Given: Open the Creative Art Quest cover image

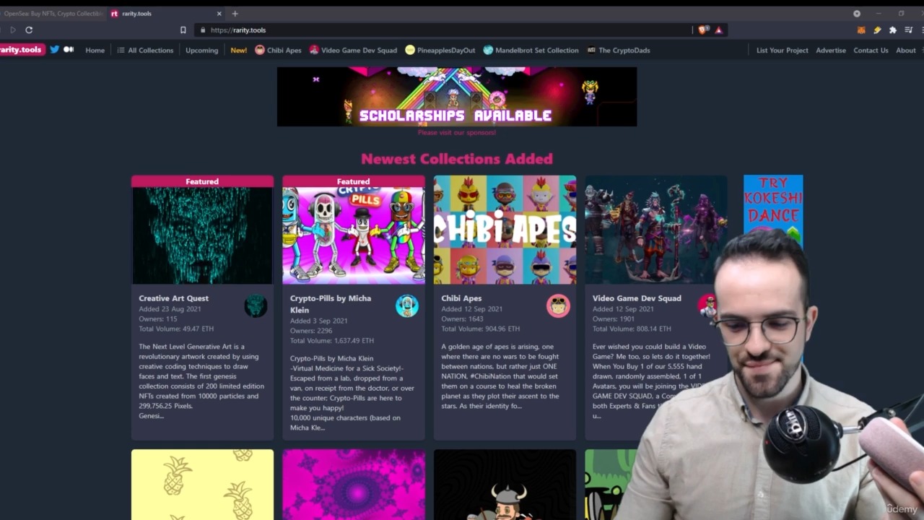Looking at the screenshot, I should click(x=202, y=235).
